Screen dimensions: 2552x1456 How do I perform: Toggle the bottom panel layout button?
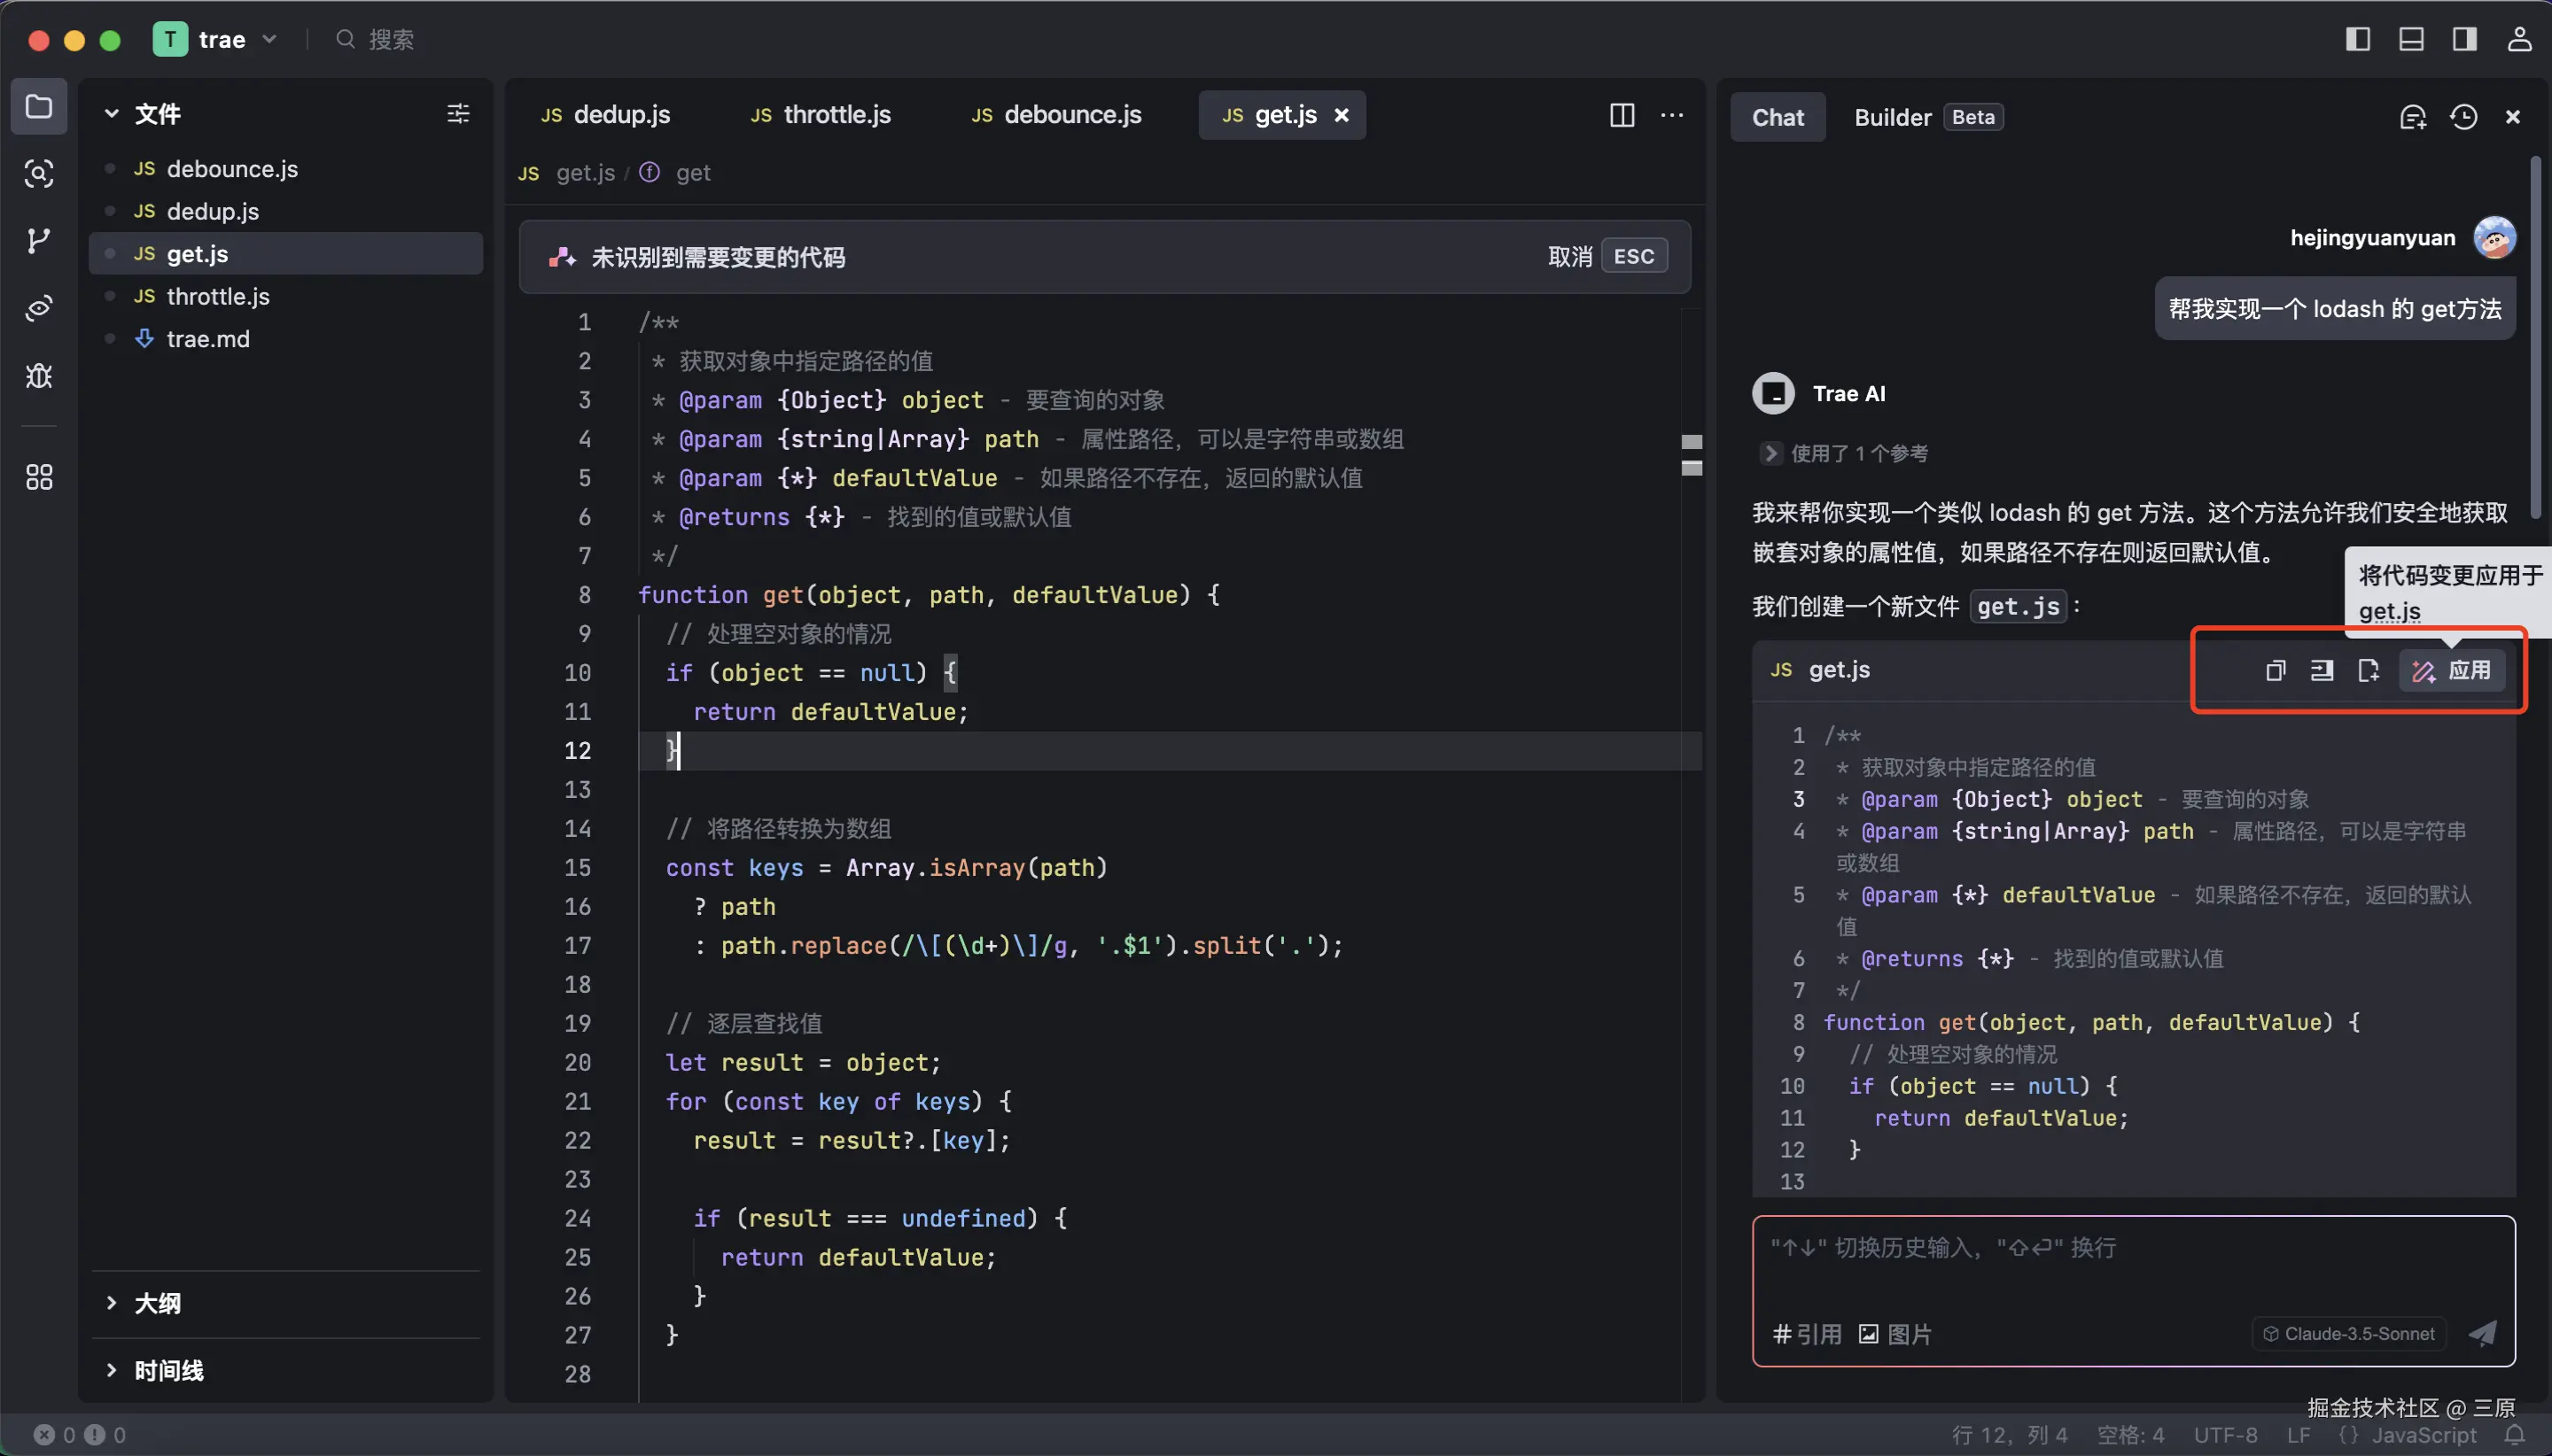coord(2411,39)
